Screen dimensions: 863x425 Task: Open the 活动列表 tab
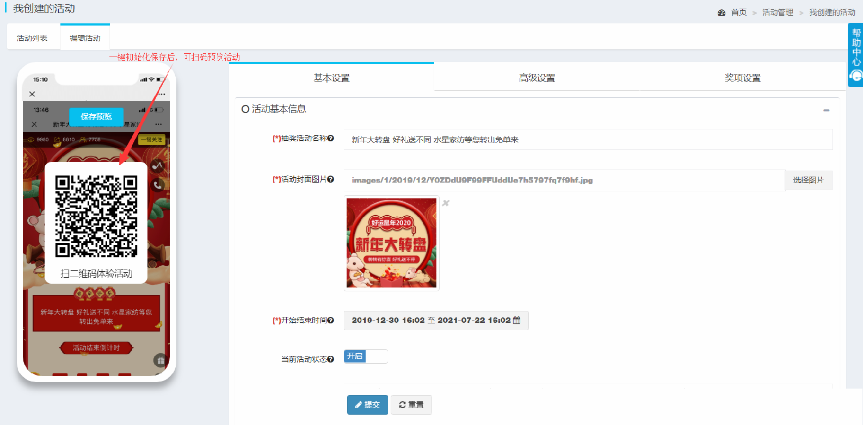(32, 38)
